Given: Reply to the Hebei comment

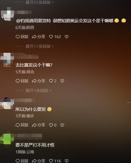Looking at the screenshot, I should [x=22, y=81].
